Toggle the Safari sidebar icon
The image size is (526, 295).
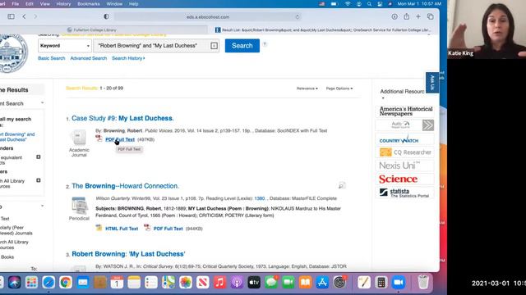(11, 16)
